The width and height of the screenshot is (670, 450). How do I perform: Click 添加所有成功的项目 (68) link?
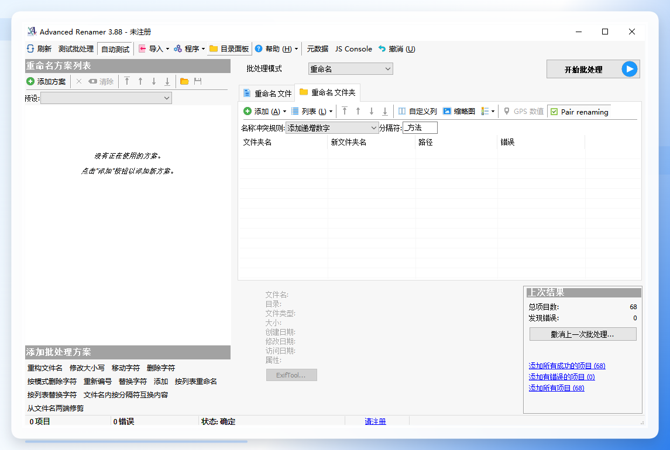pos(567,366)
